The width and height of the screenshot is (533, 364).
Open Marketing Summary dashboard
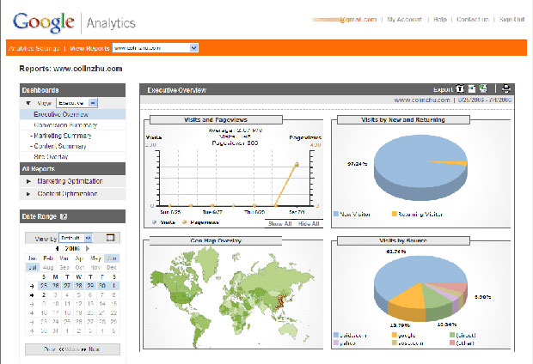(63, 136)
